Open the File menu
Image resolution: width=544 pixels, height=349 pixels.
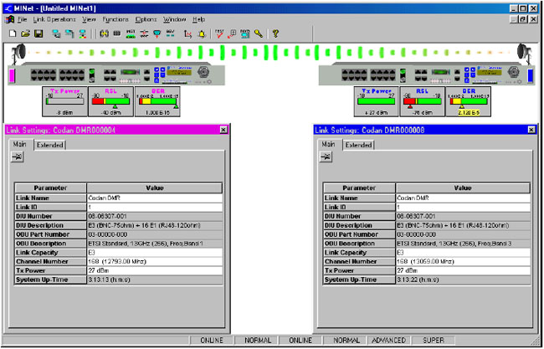click(x=22, y=20)
